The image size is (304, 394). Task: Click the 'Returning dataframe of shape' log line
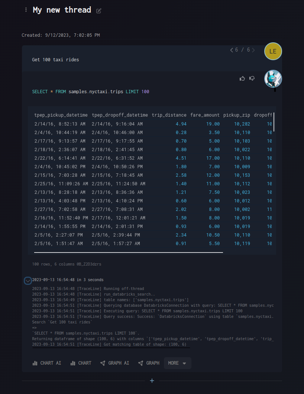click(x=153, y=339)
